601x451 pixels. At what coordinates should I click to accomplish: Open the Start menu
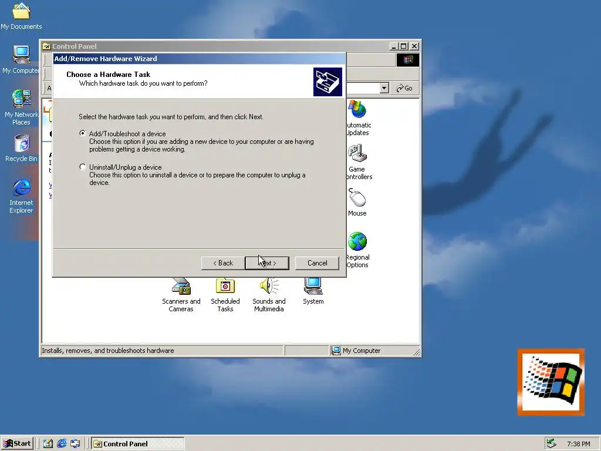coord(17,444)
